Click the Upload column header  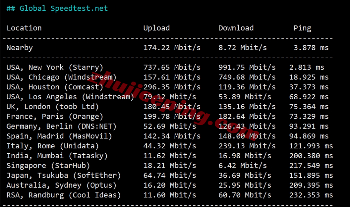(x=156, y=28)
